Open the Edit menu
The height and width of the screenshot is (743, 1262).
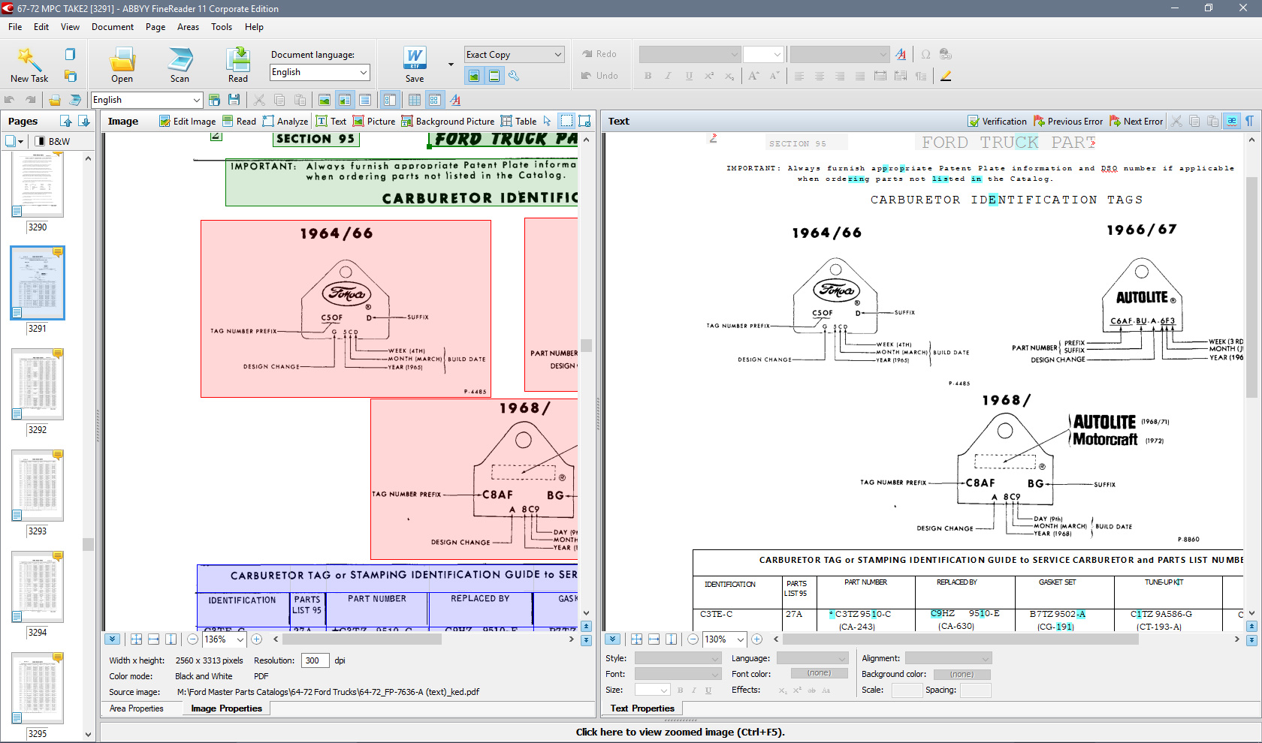pyautogui.click(x=41, y=27)
